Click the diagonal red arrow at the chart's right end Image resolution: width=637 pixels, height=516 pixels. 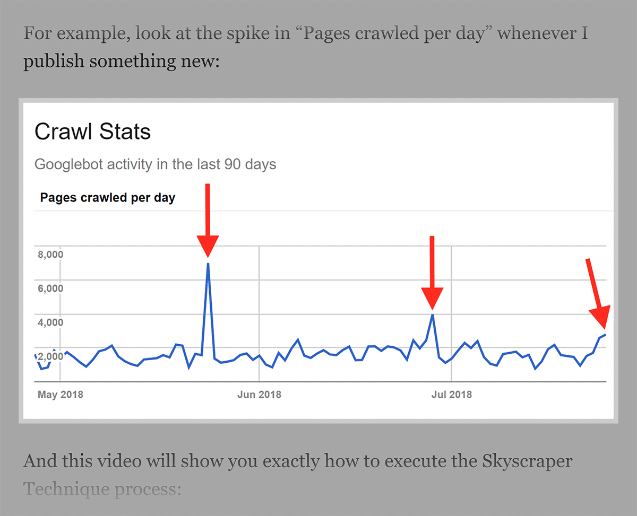click(x=597, y=295)
